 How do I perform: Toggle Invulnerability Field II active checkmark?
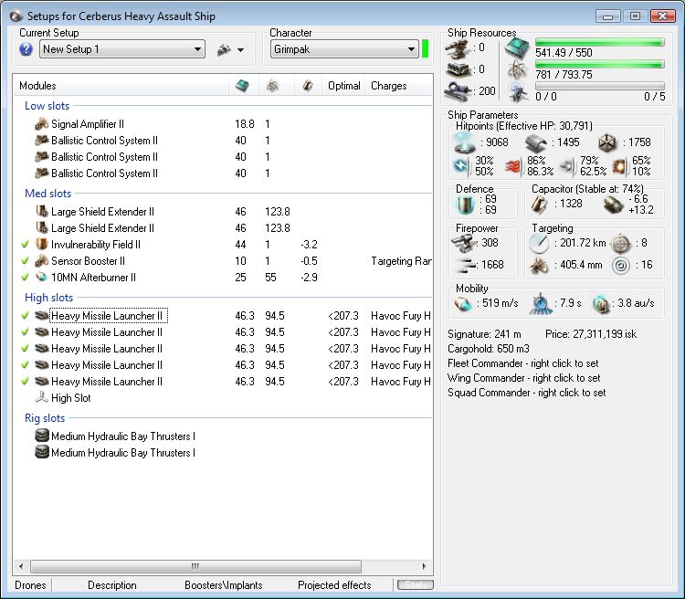pos(25,244)
